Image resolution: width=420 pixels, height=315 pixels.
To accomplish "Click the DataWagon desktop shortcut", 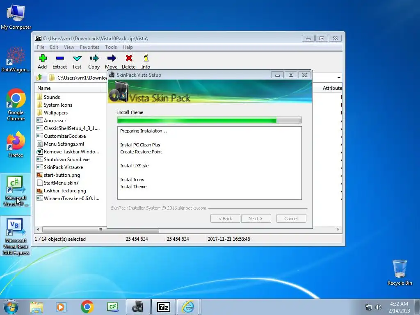I will click(16, 59).
